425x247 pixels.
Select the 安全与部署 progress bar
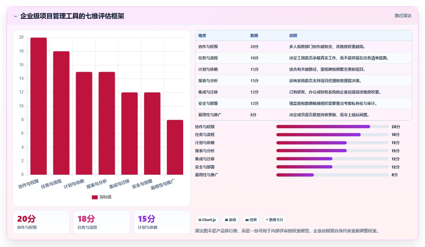click(x=332, y=167)
